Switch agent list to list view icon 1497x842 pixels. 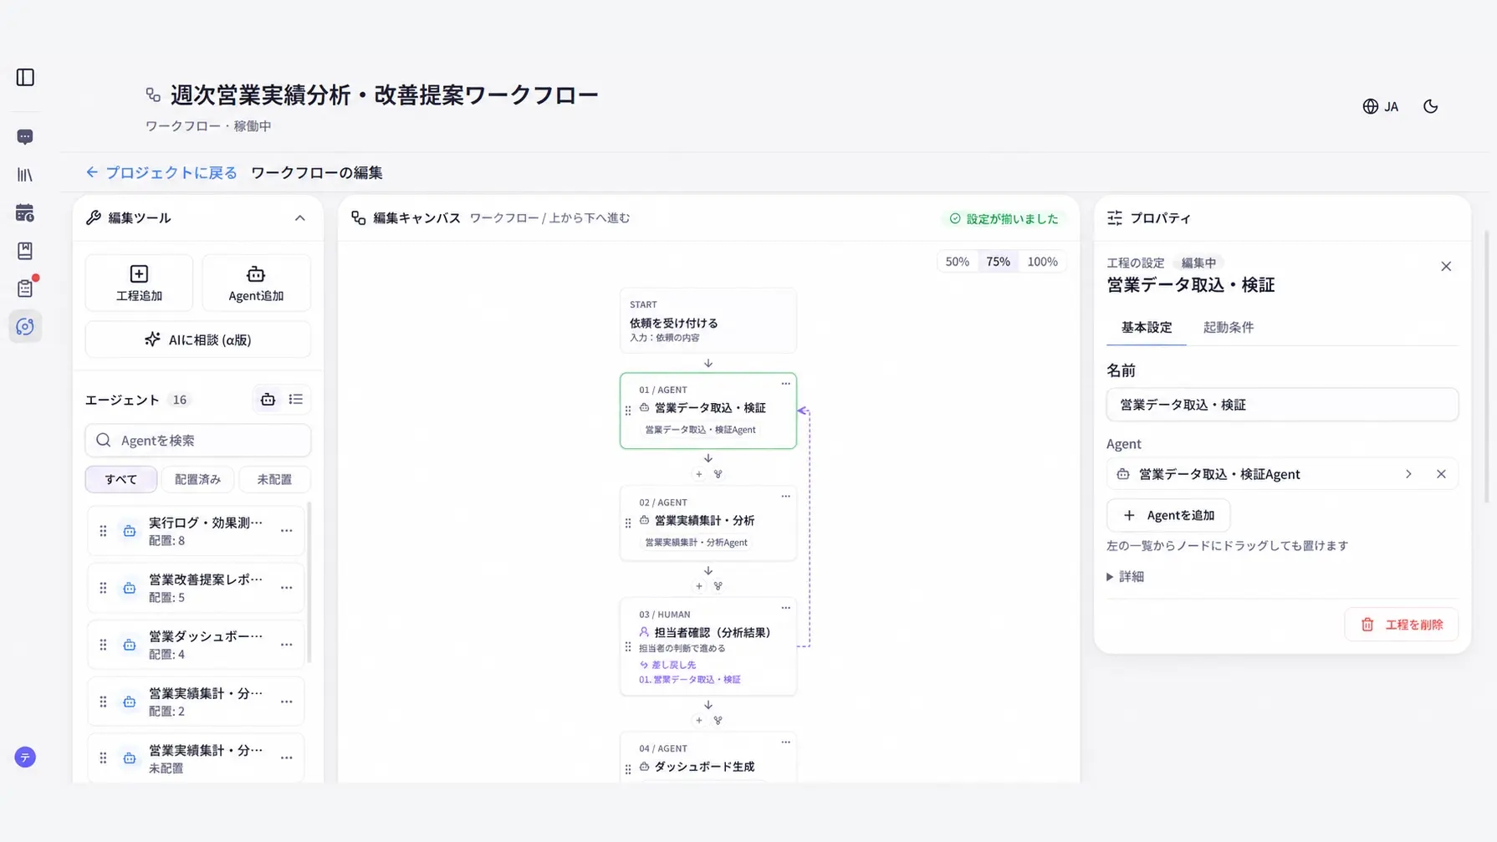tap(296, 400)
